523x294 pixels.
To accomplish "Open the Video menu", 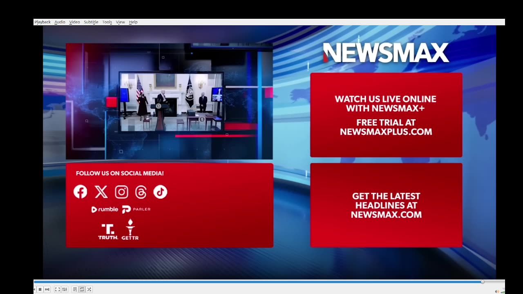I will (x=74, y=22).
